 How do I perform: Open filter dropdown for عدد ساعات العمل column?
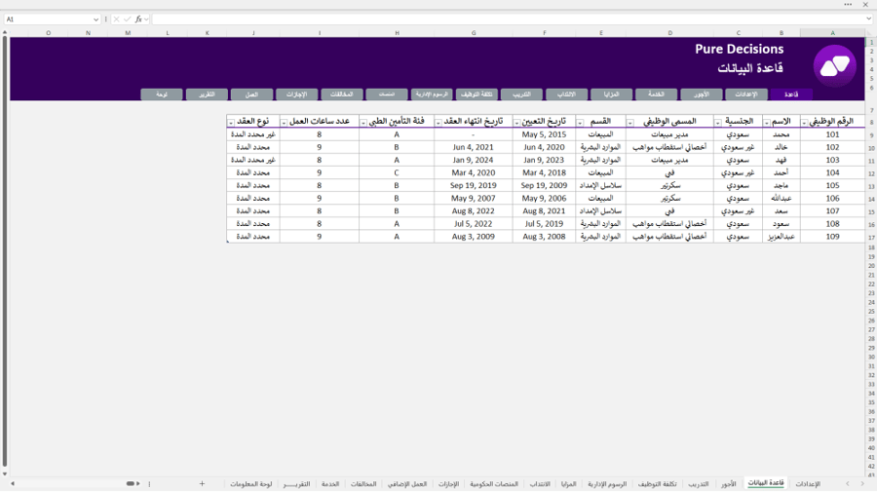coord(284,123)
